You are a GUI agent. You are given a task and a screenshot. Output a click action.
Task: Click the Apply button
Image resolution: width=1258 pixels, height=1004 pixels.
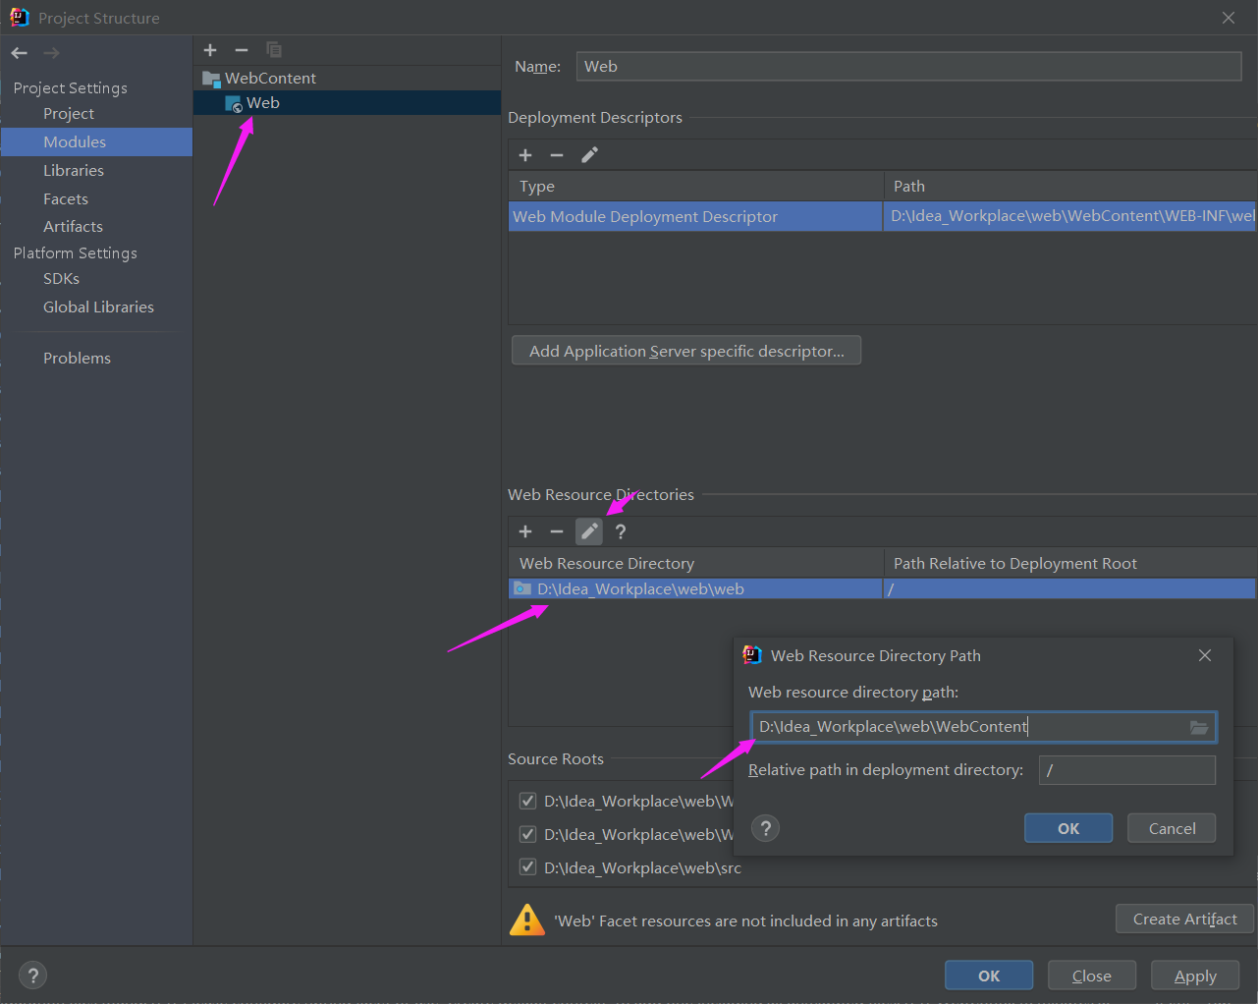pos(1195,976)
